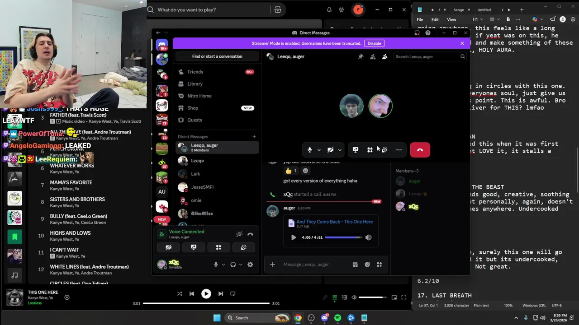
Task: Deafen with headphone icon in user panel
Action: point(233,265)
